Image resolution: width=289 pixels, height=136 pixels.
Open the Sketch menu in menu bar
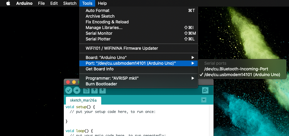click(x=70, y=3)
